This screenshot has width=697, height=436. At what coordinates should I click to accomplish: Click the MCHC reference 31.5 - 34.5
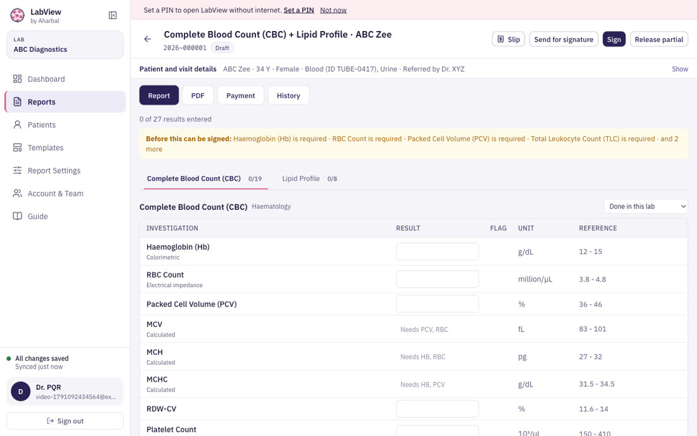pyautogui.click(x=596, y=384)
